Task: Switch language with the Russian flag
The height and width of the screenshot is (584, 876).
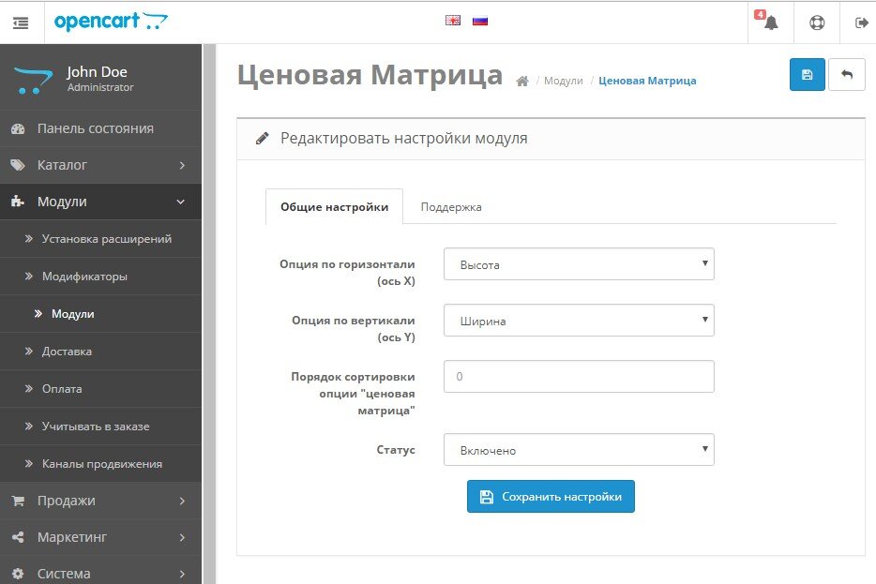Action: click(480, 20)
